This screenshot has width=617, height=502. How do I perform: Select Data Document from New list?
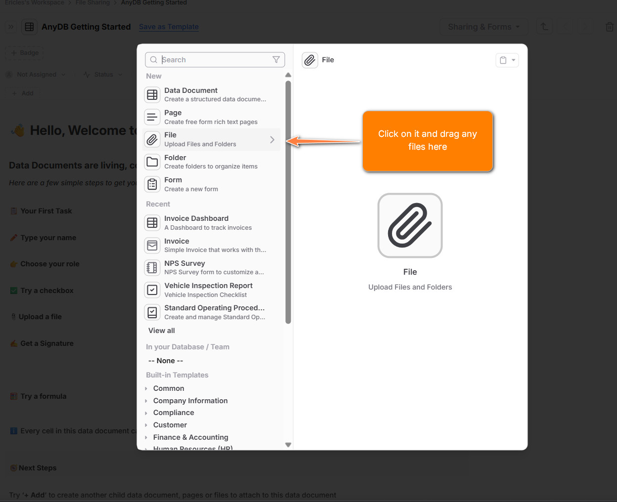pyautogui.click(x=212, y=94)
